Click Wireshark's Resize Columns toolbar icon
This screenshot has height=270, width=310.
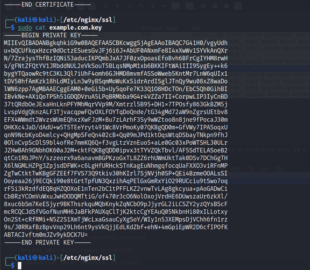238,6
